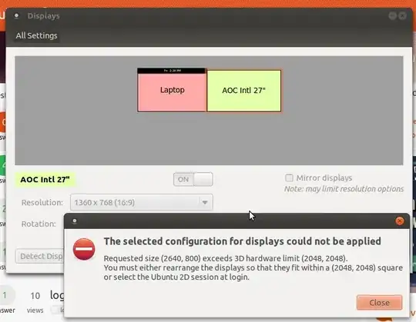Click the 'Note: may limit resolution options' text
416x322 pixels.
coord(344,189)
